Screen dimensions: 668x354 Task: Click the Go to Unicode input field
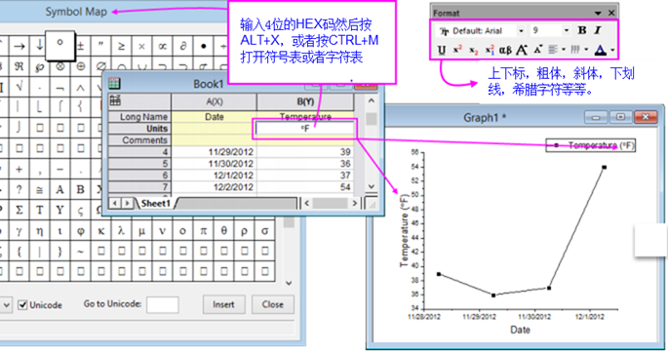click(x=162, y=304)
